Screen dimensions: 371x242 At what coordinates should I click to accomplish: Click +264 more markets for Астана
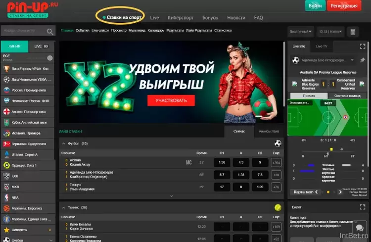click(x=276, y=163)
